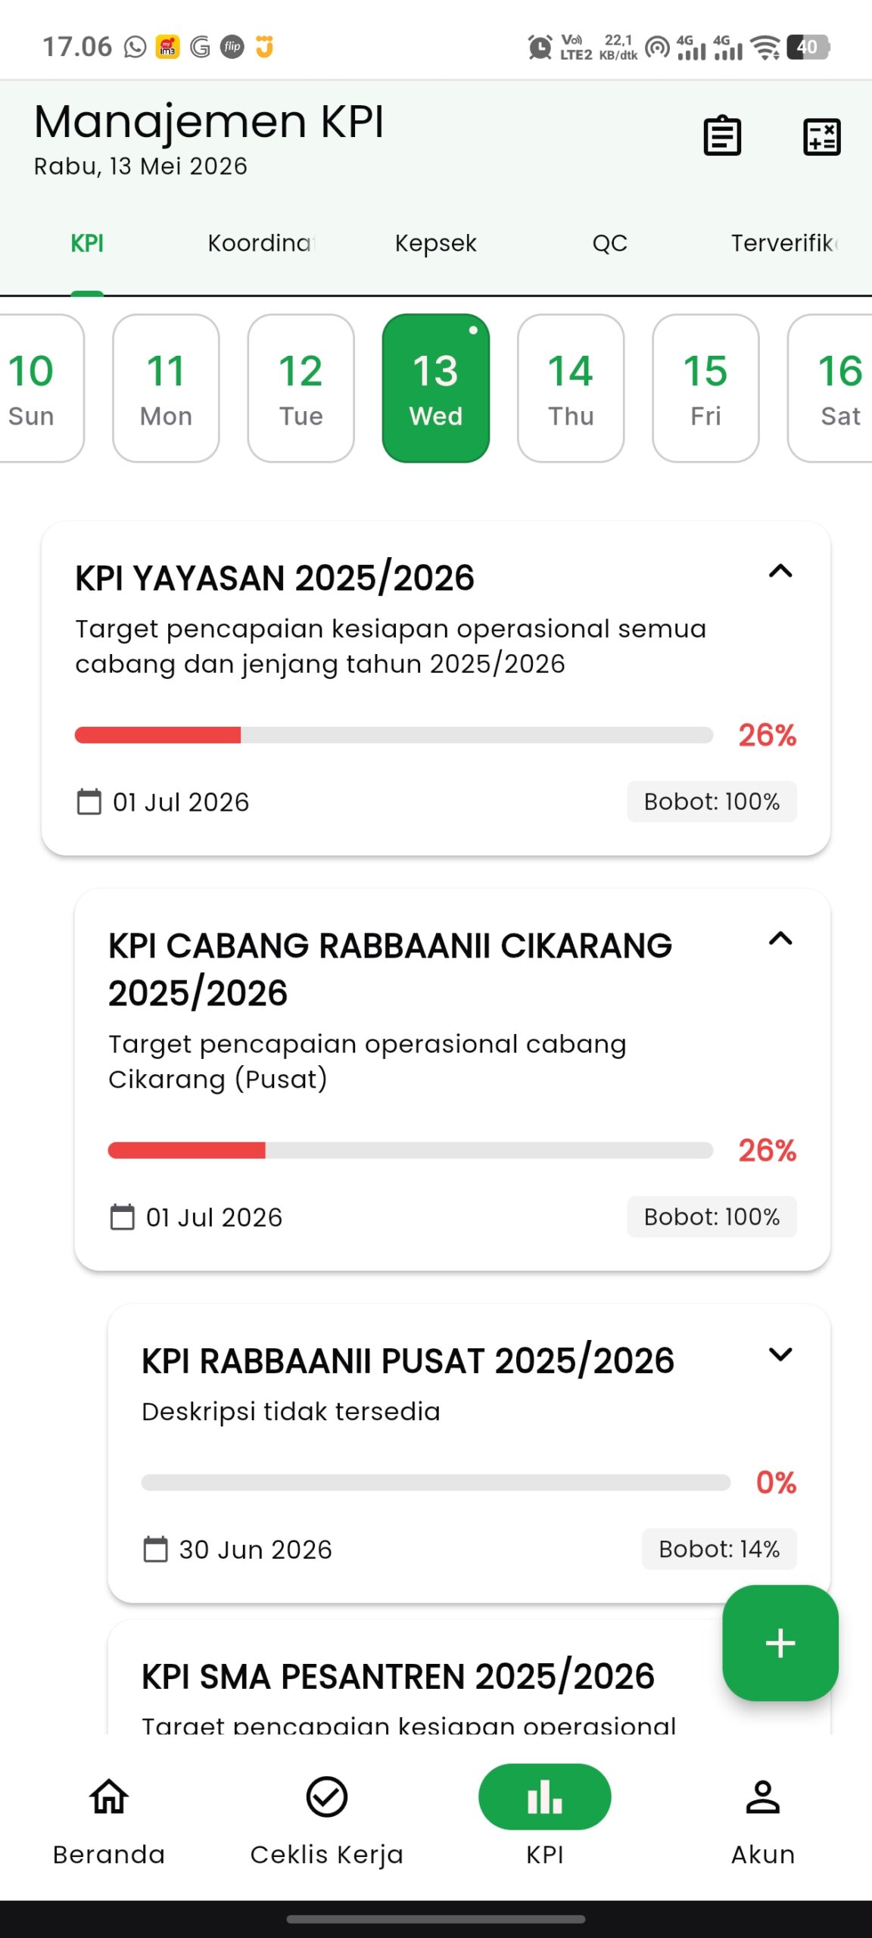Tap Bobot: 14% label
The image size is (872, 1938).
coord(719,1549)
